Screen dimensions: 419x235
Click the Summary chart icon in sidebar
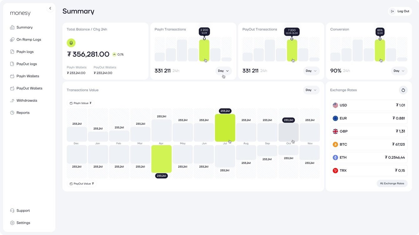point(12,27)
